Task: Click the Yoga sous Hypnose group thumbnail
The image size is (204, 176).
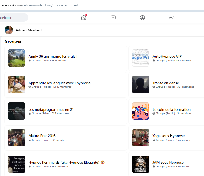Action: (141, 138)
